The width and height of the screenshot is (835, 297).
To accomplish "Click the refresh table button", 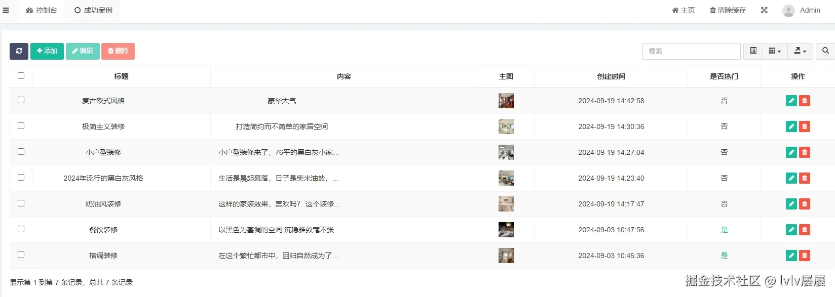I will point(19,51).
